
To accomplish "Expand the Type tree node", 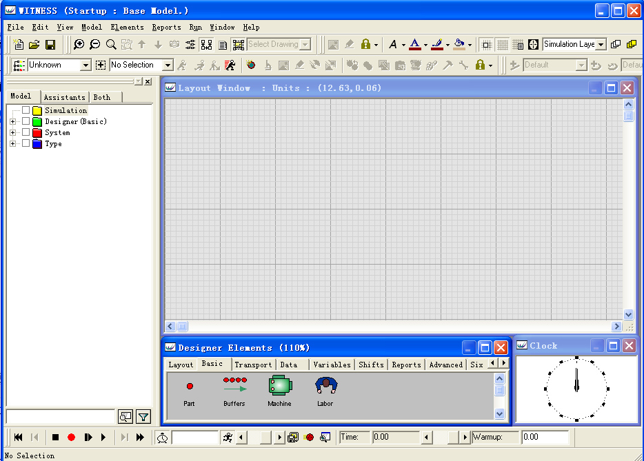I will pos(12,143).
